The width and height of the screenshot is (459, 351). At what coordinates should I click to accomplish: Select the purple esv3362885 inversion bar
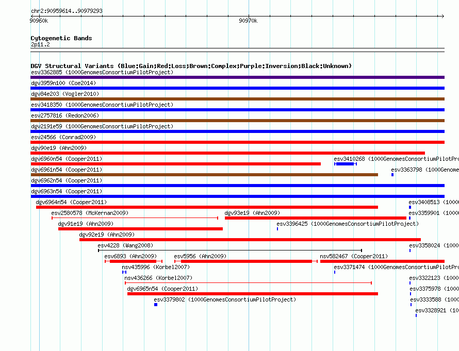click(237, 77)
